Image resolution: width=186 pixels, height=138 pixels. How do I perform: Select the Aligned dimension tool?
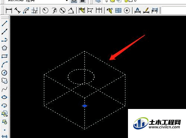tap(17, 10)
